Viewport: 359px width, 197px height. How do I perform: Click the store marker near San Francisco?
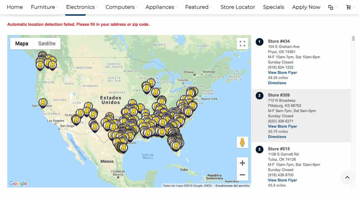[x=43, y=103]
